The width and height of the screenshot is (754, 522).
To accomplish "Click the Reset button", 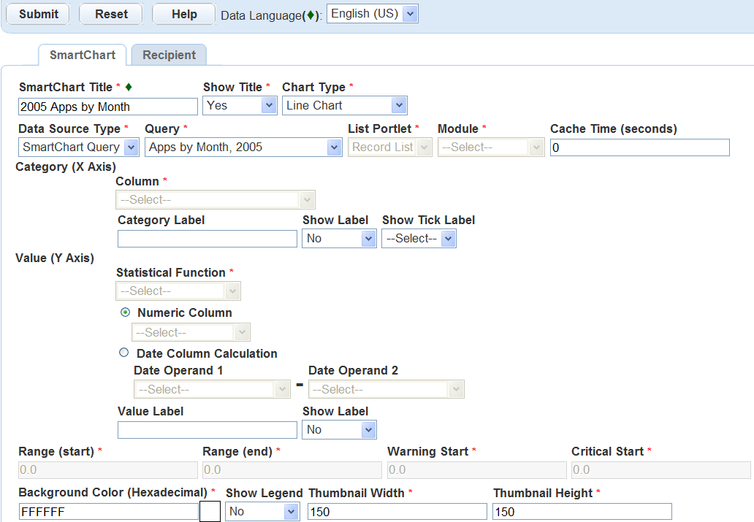I will 111,15.
